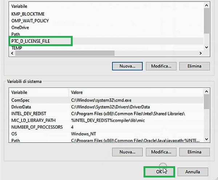
Task: Click the value 4 for NUMBER_OF_PROCESSORS
Action: (72, 127)
